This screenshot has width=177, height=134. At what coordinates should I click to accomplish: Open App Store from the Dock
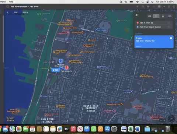click(107, 129)
